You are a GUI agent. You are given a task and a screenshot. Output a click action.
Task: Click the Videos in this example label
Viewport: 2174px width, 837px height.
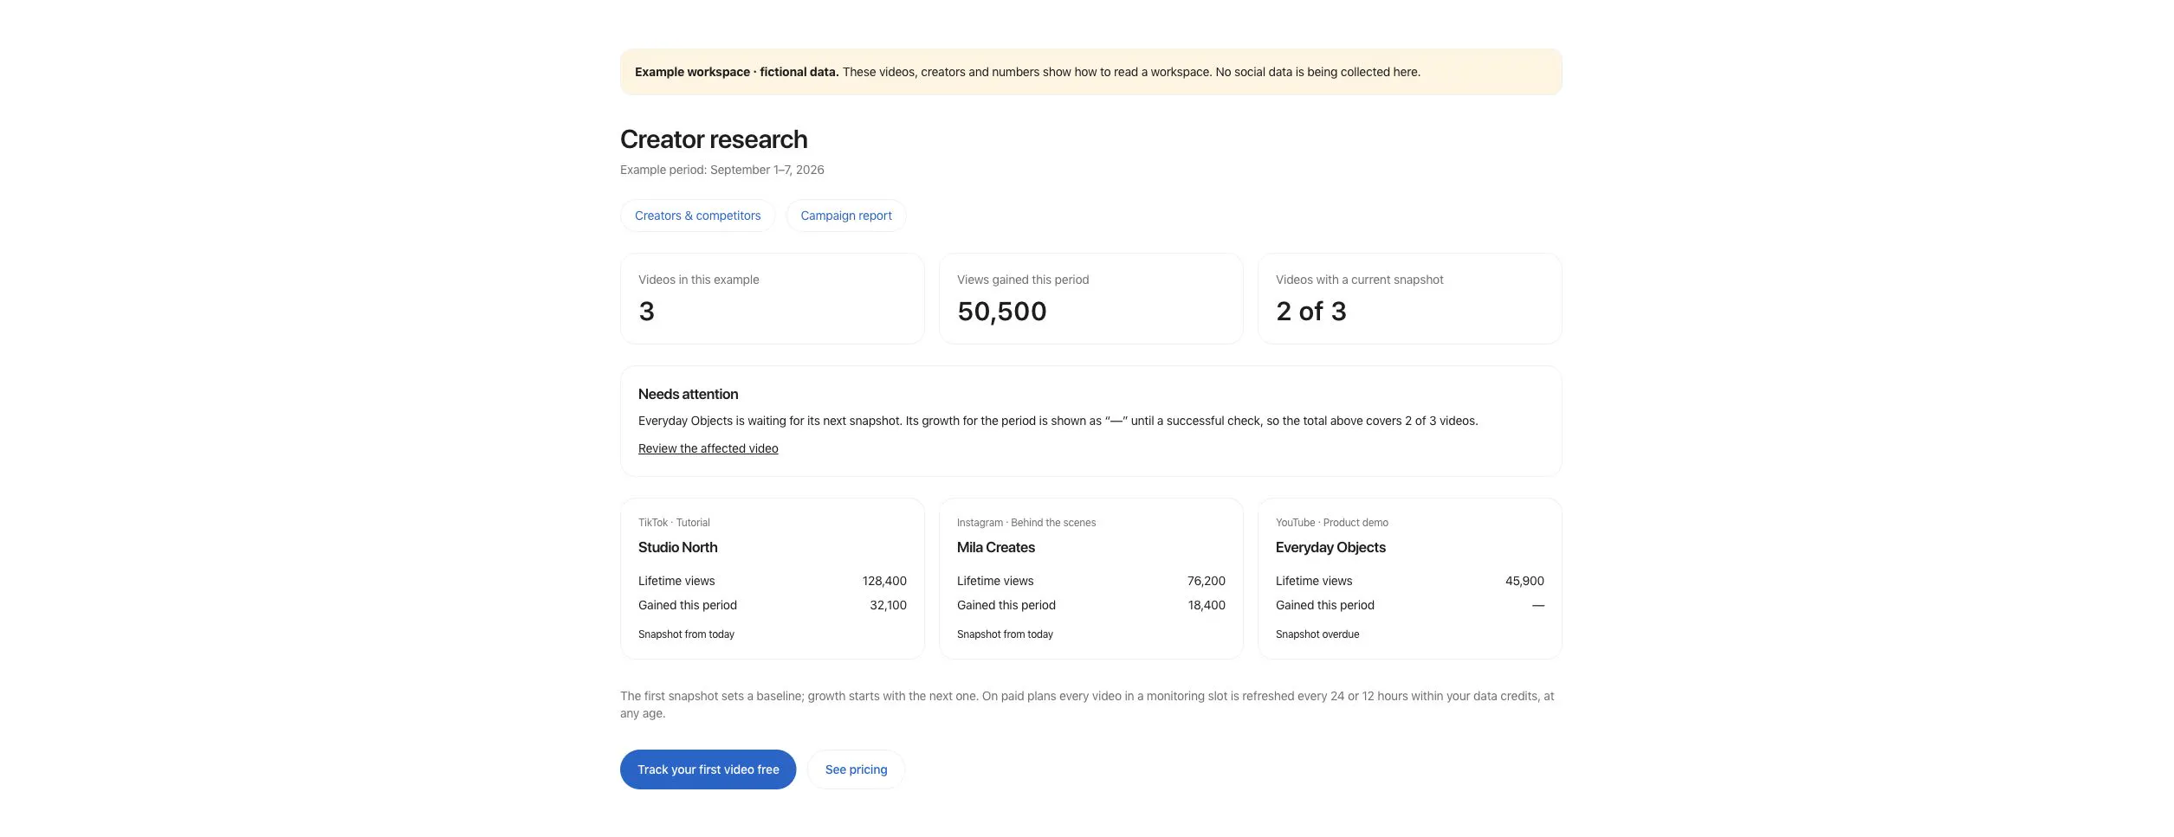pyautogui.click(x=698, y=280)
